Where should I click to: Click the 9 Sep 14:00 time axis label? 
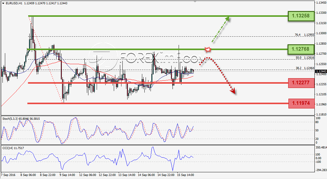(x=67, y=175)
